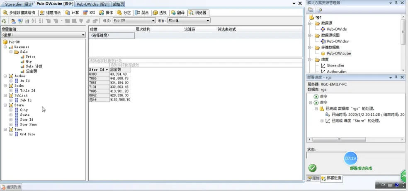408x191 pixels.
Task: Switch to 透视 tab
Action: click(160, 12)
